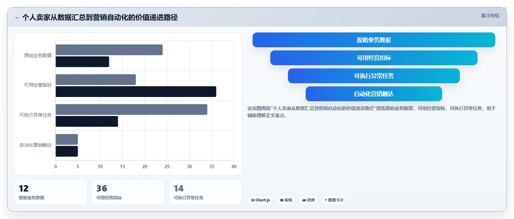Open the card showing 36 可用经营指标

coord(128,192)
